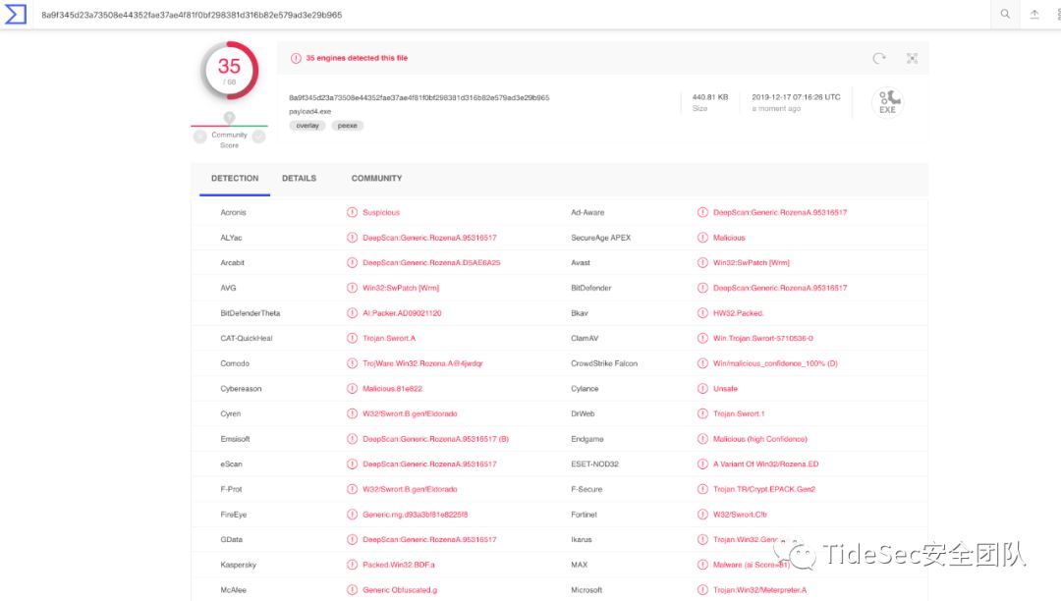Click the community score marker pin
The height and width of the screenshot is (601, 1061).
229,118
